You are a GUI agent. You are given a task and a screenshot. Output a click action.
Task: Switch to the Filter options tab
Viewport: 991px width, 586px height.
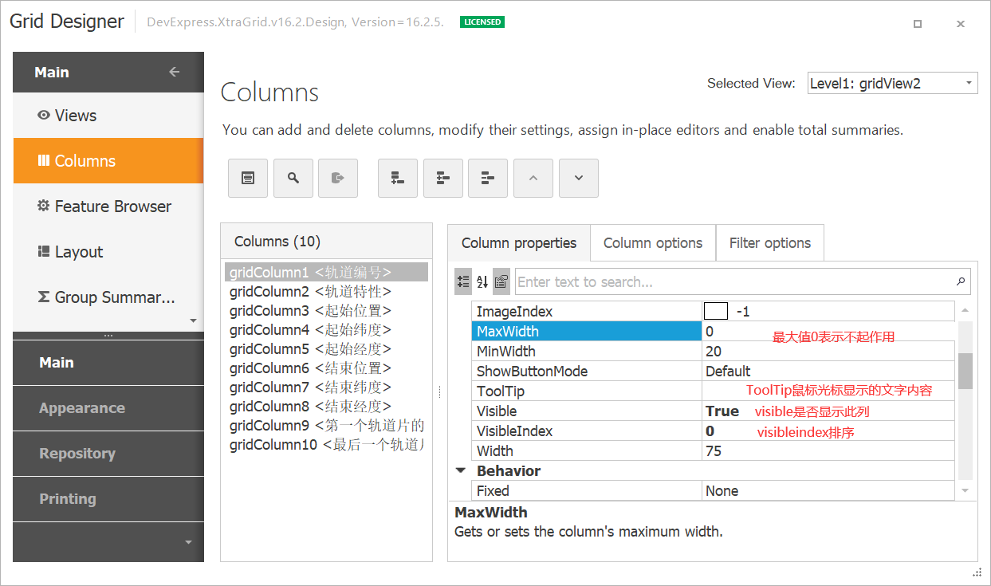tap(770, 243)
